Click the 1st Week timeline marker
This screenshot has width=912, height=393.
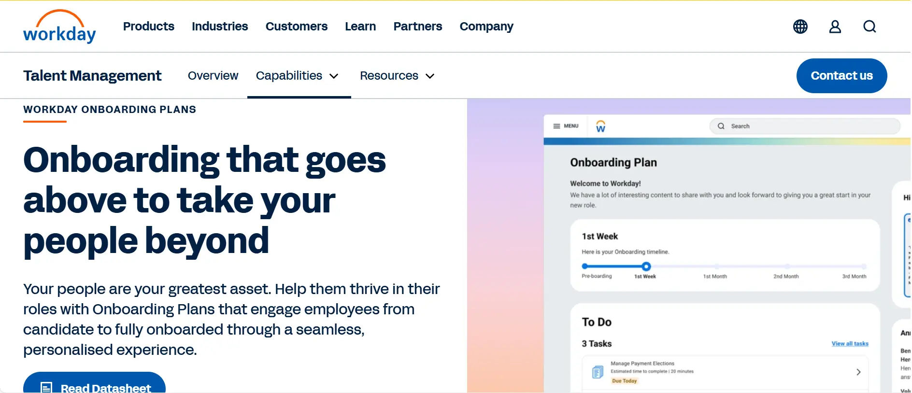pyautogui.click(x=646, y=267)
